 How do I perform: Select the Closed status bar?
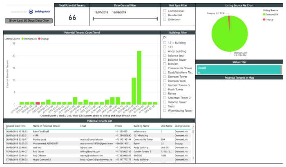coord(239,70)
